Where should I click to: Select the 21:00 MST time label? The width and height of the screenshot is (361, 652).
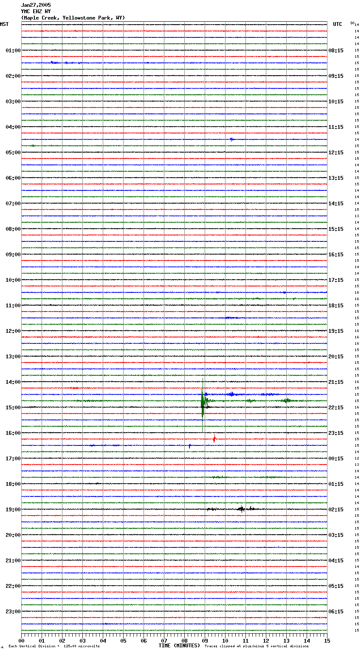click(13, 561)
